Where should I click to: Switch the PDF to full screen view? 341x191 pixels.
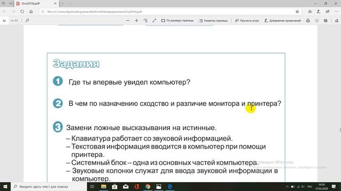tap(155, 21)
